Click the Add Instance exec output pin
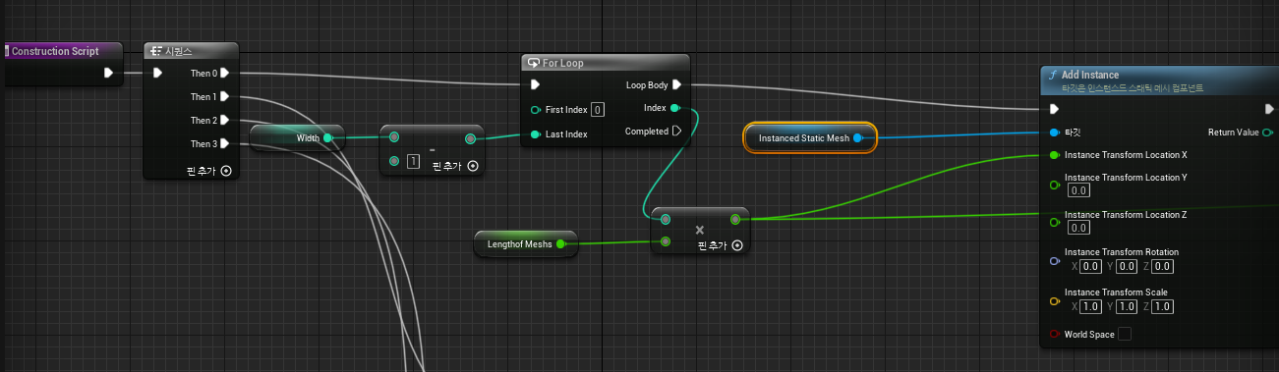1279x372 pixels. click(x=1269, y=108)
